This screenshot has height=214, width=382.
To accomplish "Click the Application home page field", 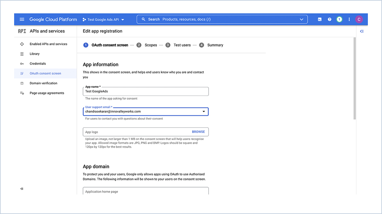I will click(x=146, y=191).
